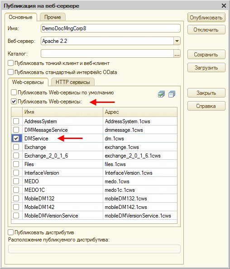Toggle Публиковать дистрибутив checkbox
Image resolution: width=230 pixels, height=269 pixels.
[x=10, y=232]
